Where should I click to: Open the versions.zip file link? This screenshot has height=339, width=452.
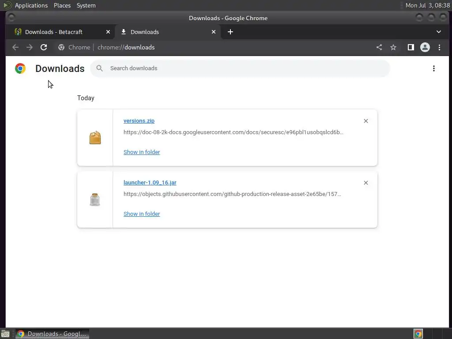tap(139, 121)
